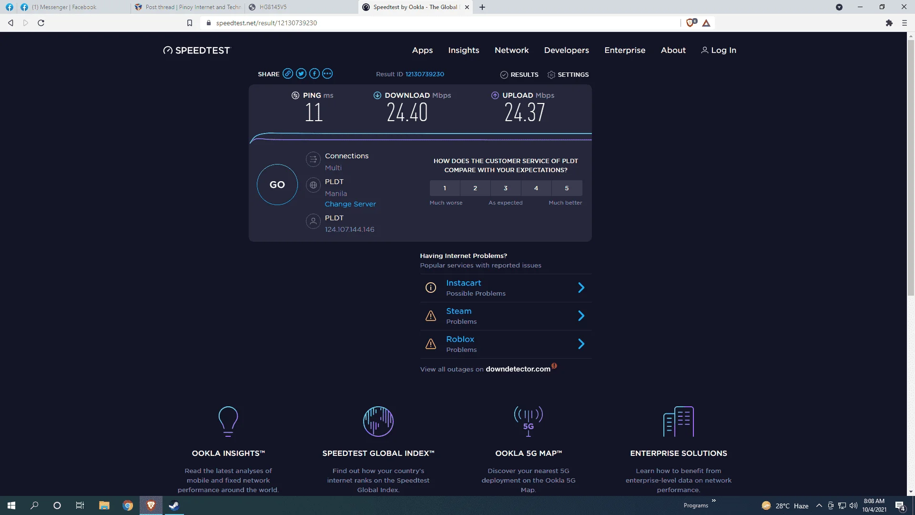Screen dimensions: 915x515
Task: Open result ID 12130739230 link
Action: pos(425,74)
